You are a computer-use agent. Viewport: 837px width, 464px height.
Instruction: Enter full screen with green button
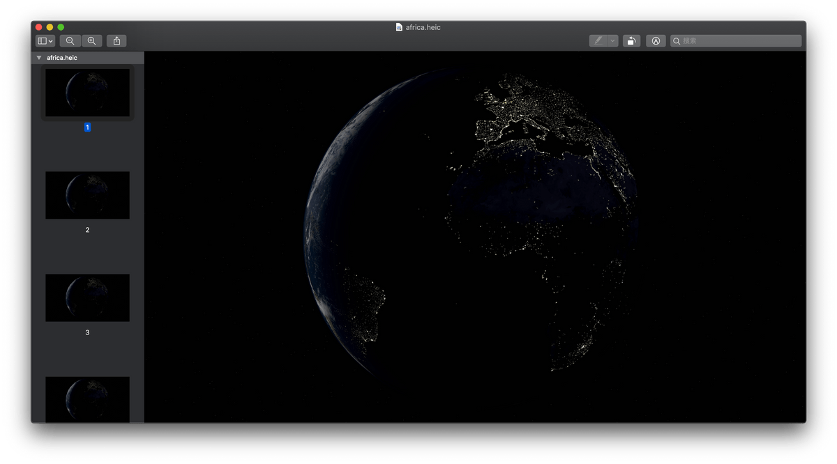tap(61, 27)
